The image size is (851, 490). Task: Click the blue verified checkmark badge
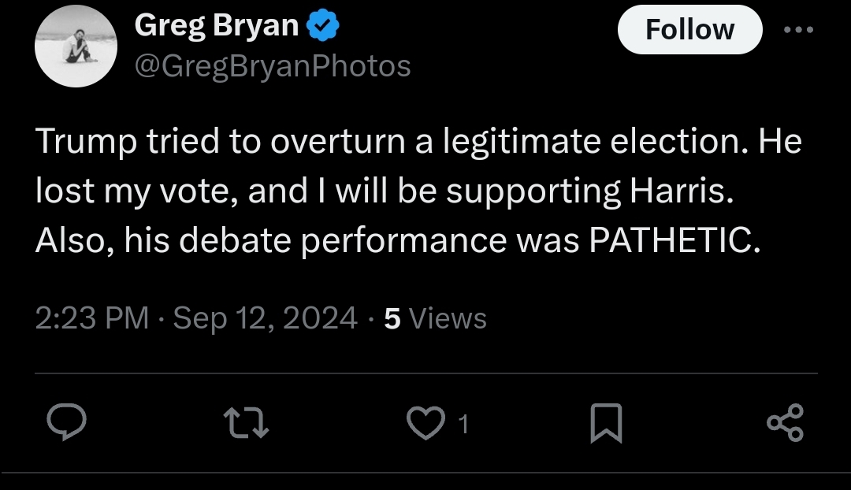click(323, 25)
